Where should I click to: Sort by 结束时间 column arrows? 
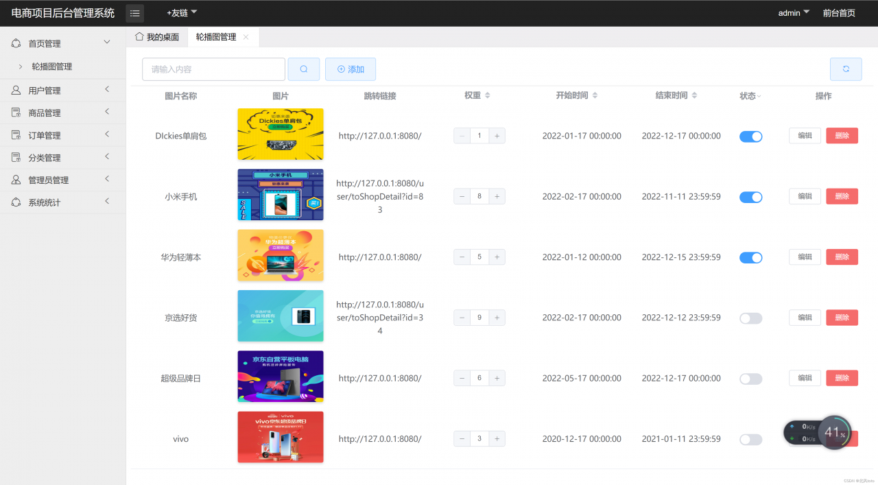(694, 95)
